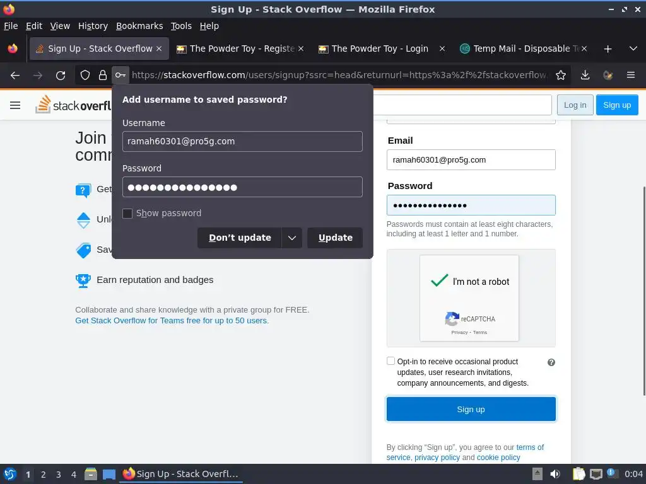Close the Temp Mail tab
The width and height of the screenshot is (646, 484).
[584, 49]
